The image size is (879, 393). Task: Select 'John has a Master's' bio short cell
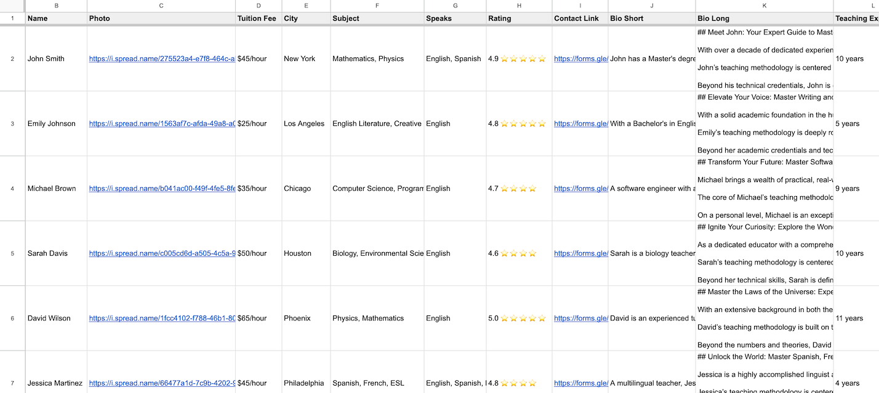(x=652, y=59)
